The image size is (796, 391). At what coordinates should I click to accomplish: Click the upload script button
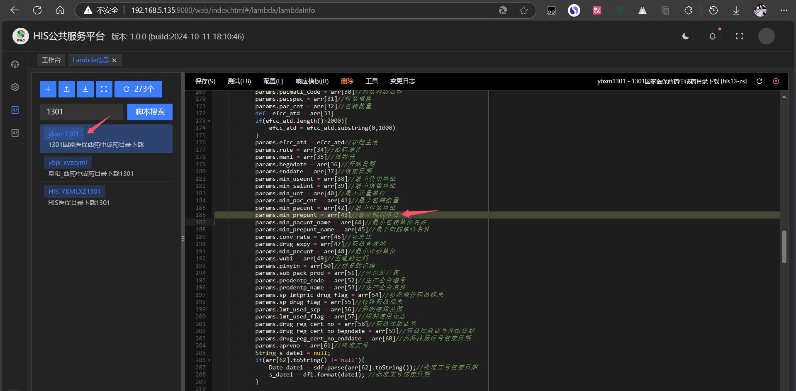pos(67,89)
